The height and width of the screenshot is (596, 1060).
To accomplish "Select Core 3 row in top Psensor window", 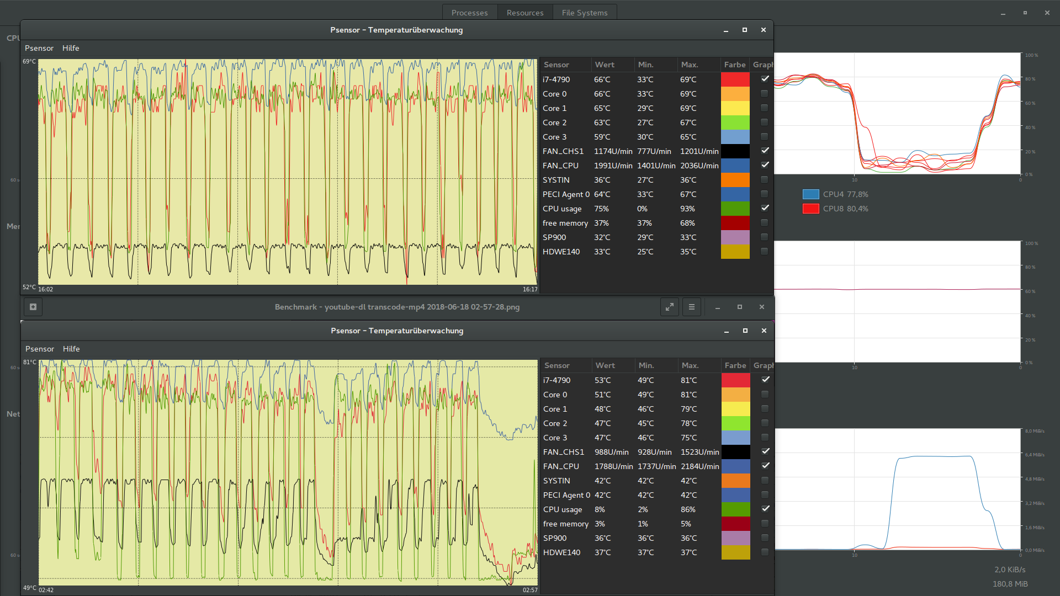I will (x=656, y=137).
